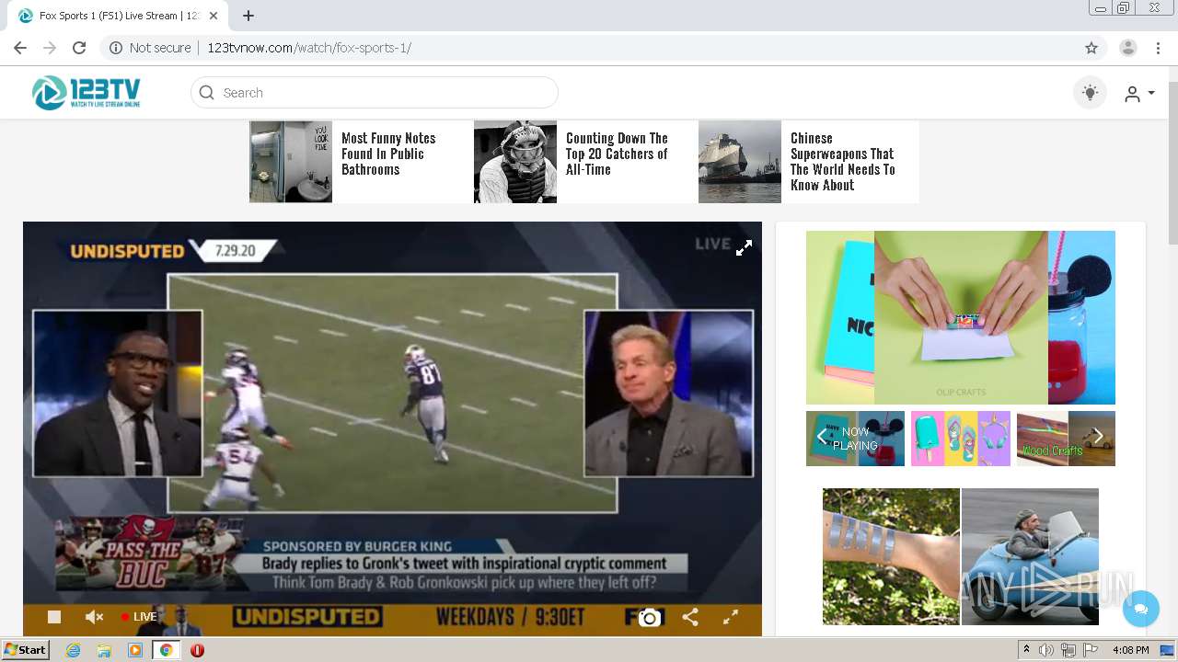Click the crafts video playing in sidebar
Viewport: 1178px width, 662px height.
coord(961,317)
